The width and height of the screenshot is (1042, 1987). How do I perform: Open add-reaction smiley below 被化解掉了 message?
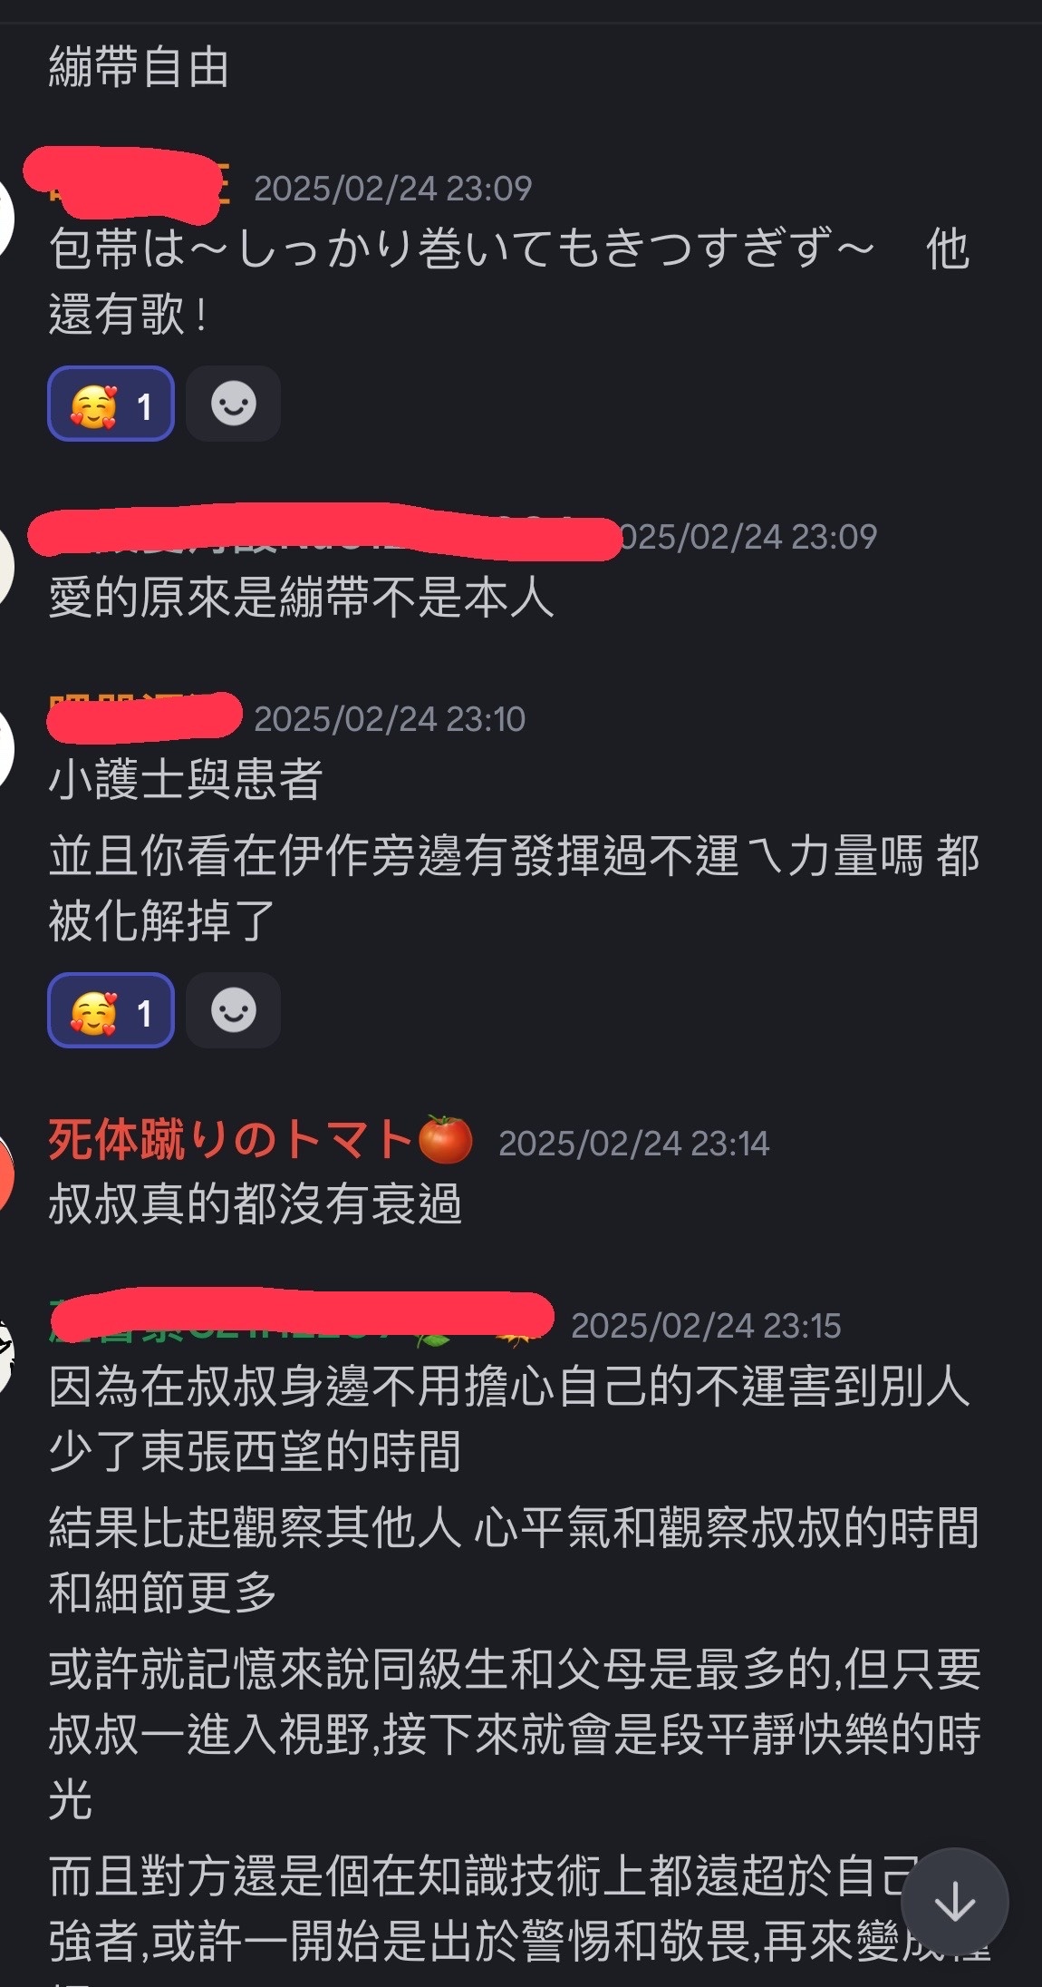234,1010
